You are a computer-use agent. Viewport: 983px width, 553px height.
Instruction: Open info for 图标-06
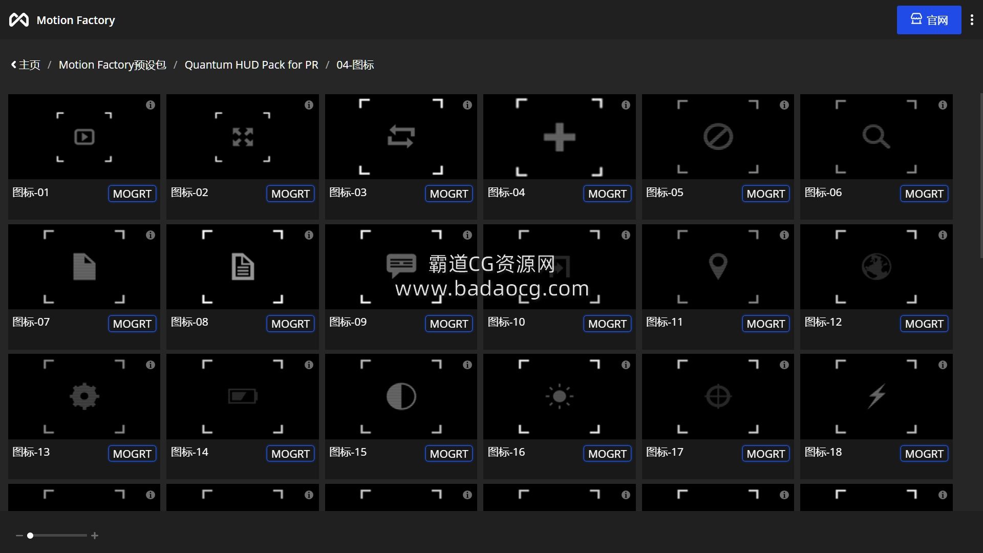coord(943,105)
